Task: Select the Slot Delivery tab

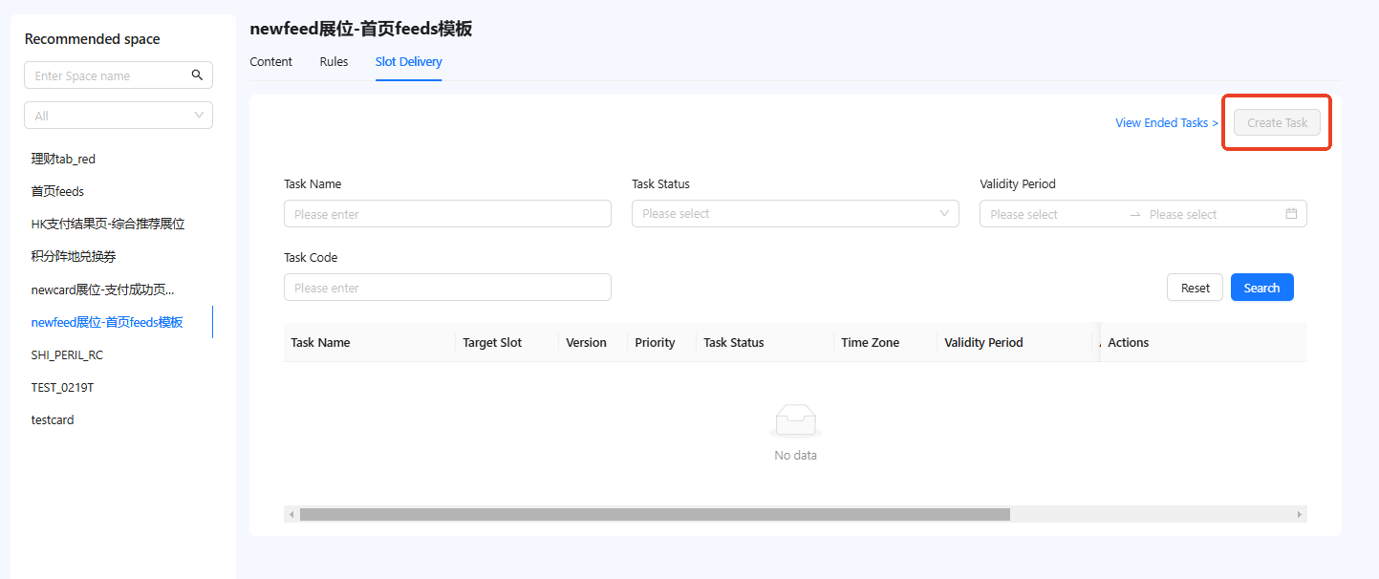Action: [x=408, y=62]
